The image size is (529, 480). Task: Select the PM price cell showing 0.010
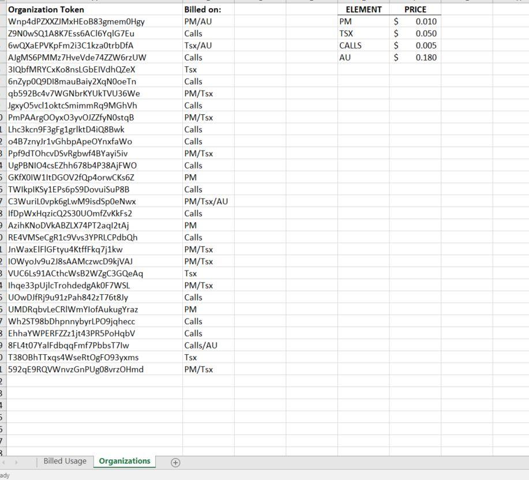(x=415, y=21)
